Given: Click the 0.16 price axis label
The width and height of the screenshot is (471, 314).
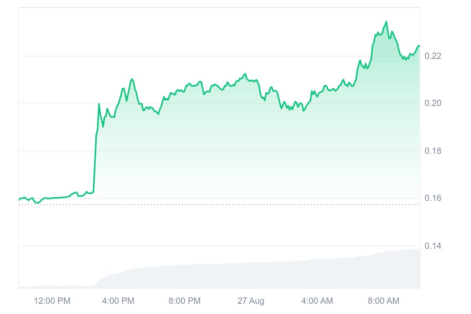Looking at the screenshot, I should 433,198.
